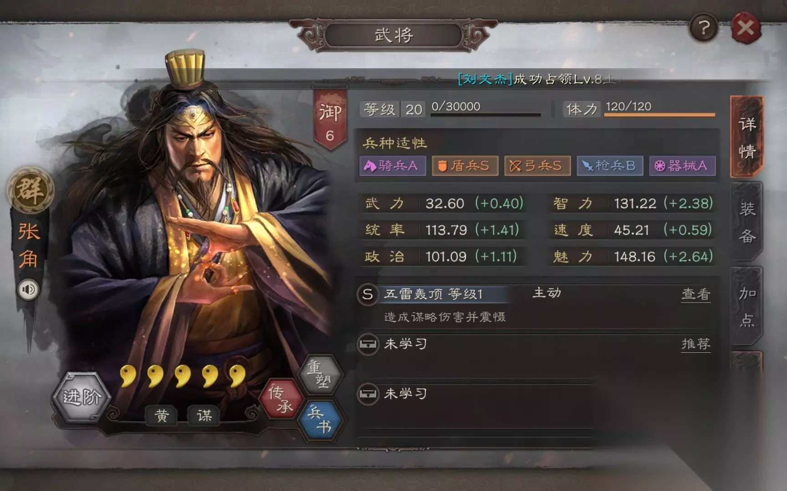Open 推荐 skill recommendations link

tap(695, 344)
